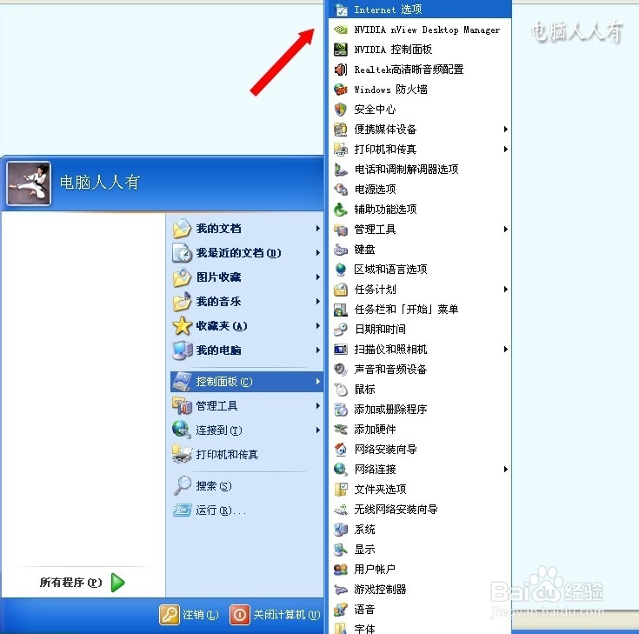Click the 任务栏和「开始」菜单 icon
Screen dimensions: 639x634
[340, 309]
